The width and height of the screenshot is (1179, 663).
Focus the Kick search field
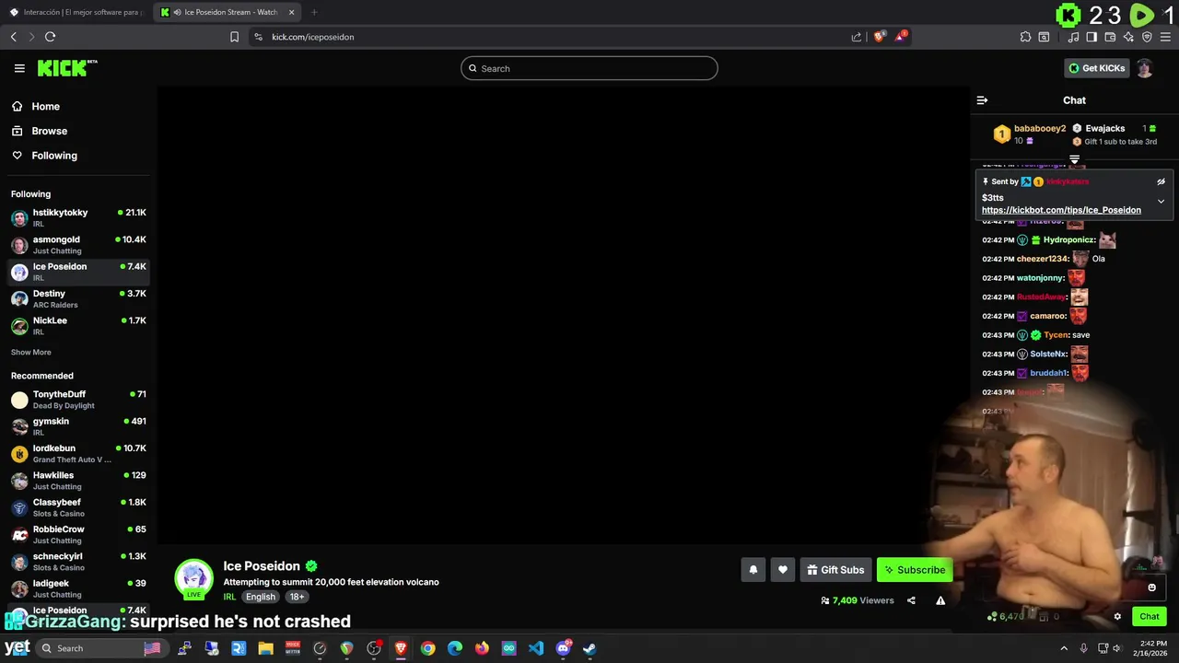point(589,68)
